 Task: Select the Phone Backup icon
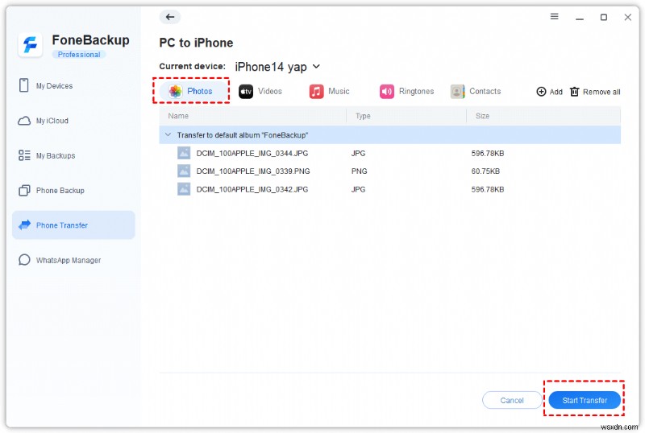pos(24,190)
